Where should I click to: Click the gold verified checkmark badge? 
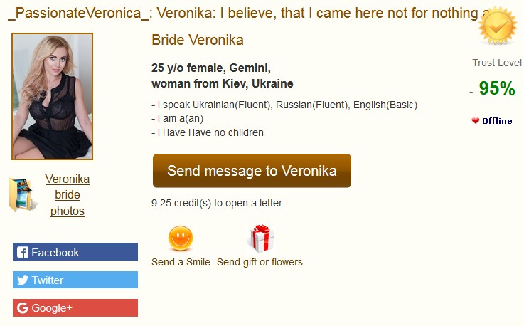(498, 26)
